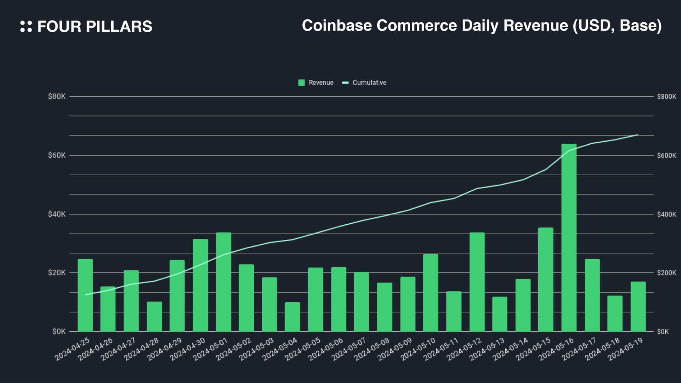681x383 pixels.
Task: Click the last bar for 2024-05-19
Action: [638, 307]
